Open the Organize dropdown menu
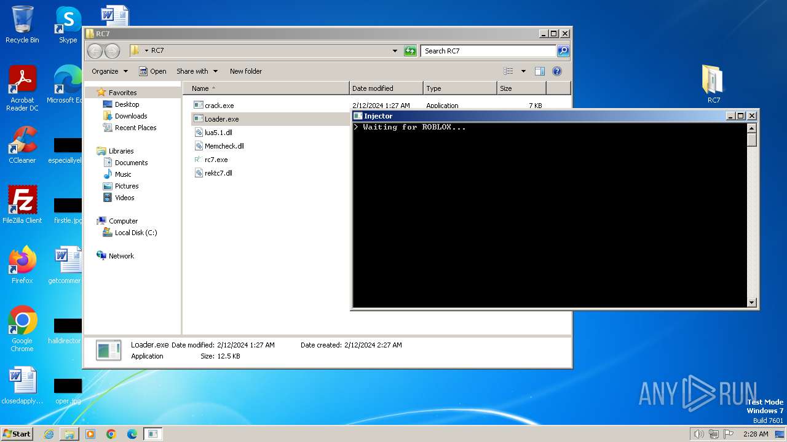This screenshot has width=787, height=442. (109, 71)
